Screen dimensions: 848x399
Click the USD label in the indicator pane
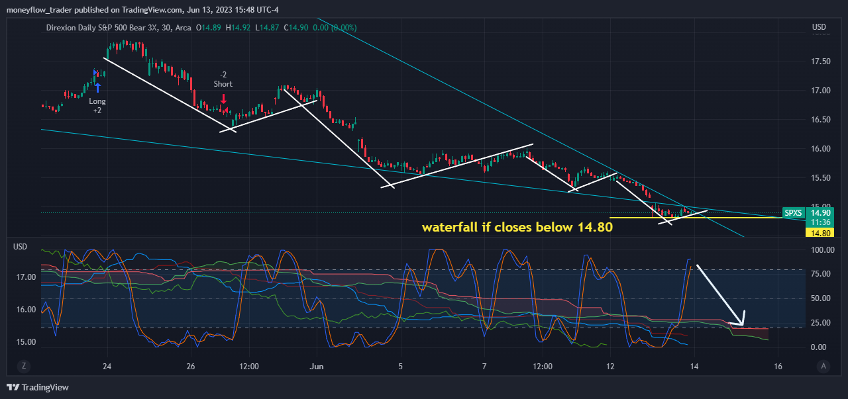(21, 246)
